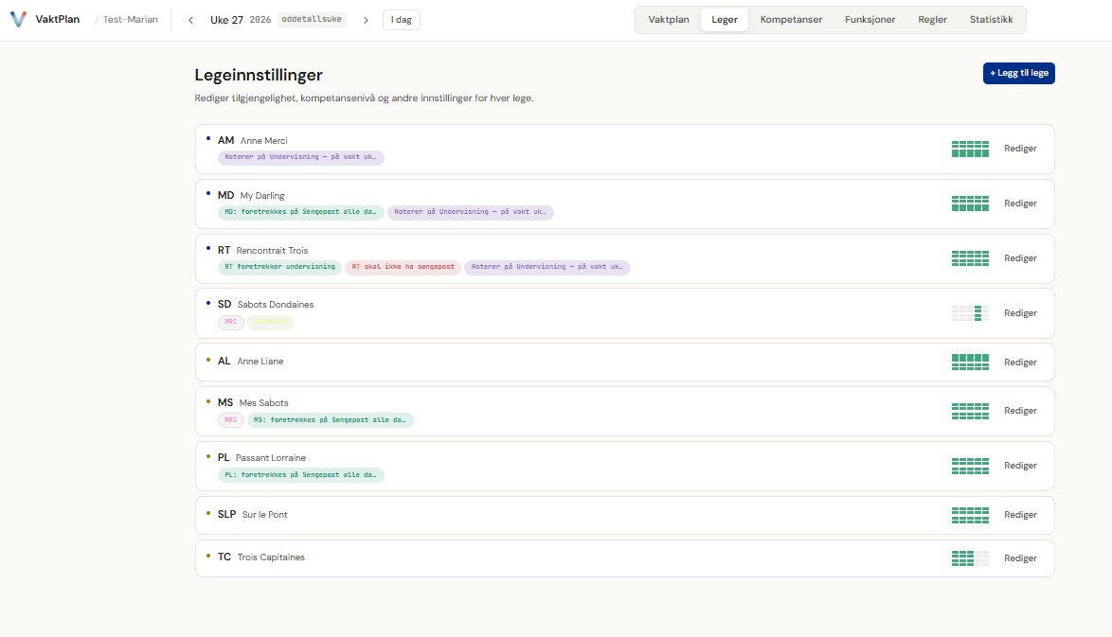This screenshot has height=637, width=1112.
Task: Switch to the Regler tab
Action: click(x=932, y=20)
